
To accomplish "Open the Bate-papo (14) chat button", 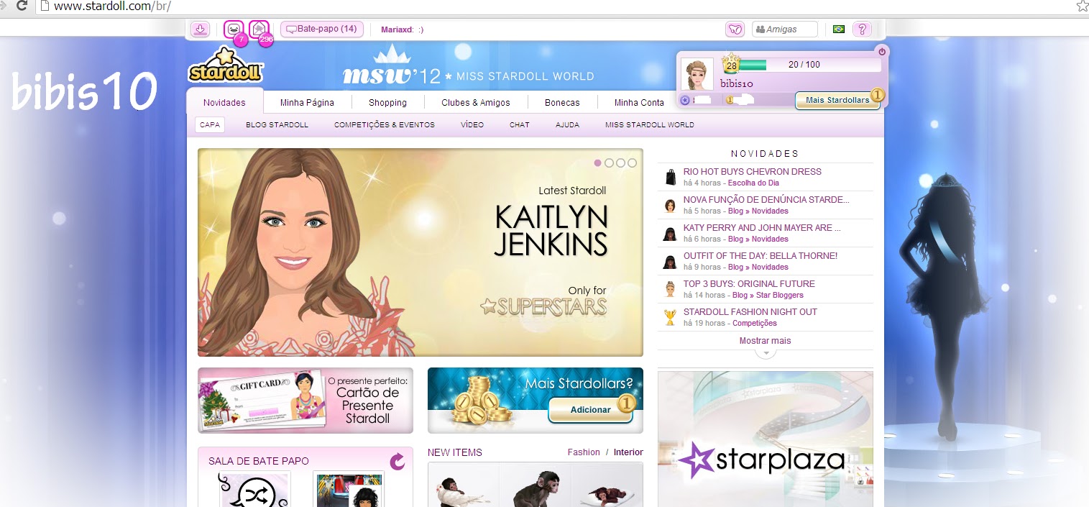I will (321, 29).
